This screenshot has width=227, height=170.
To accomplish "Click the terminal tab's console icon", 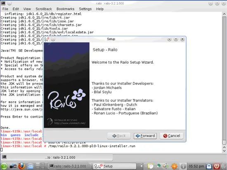I will (x=4, y=157).
